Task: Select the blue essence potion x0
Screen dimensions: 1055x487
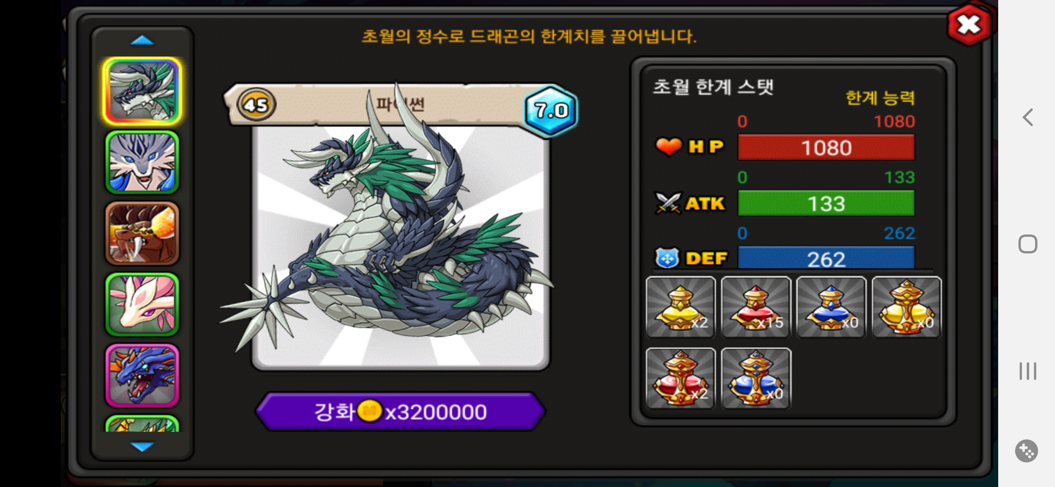Action: click(x=831, y=307)
